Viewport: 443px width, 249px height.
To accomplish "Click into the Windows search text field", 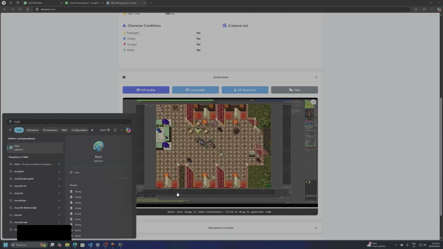I will click(69, 121).
